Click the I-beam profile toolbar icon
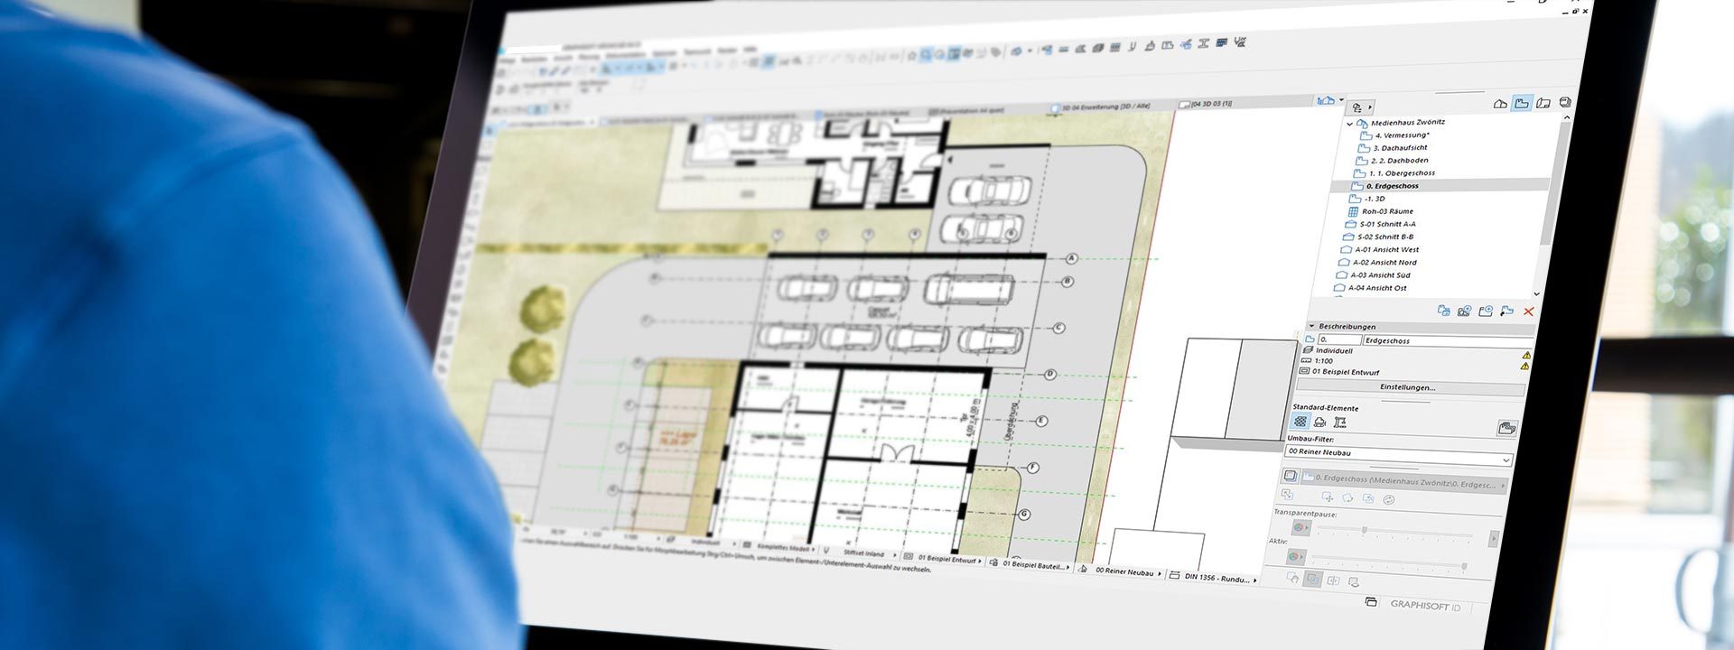Viewport: 1734px width, 650px height. coord(1203,42)
